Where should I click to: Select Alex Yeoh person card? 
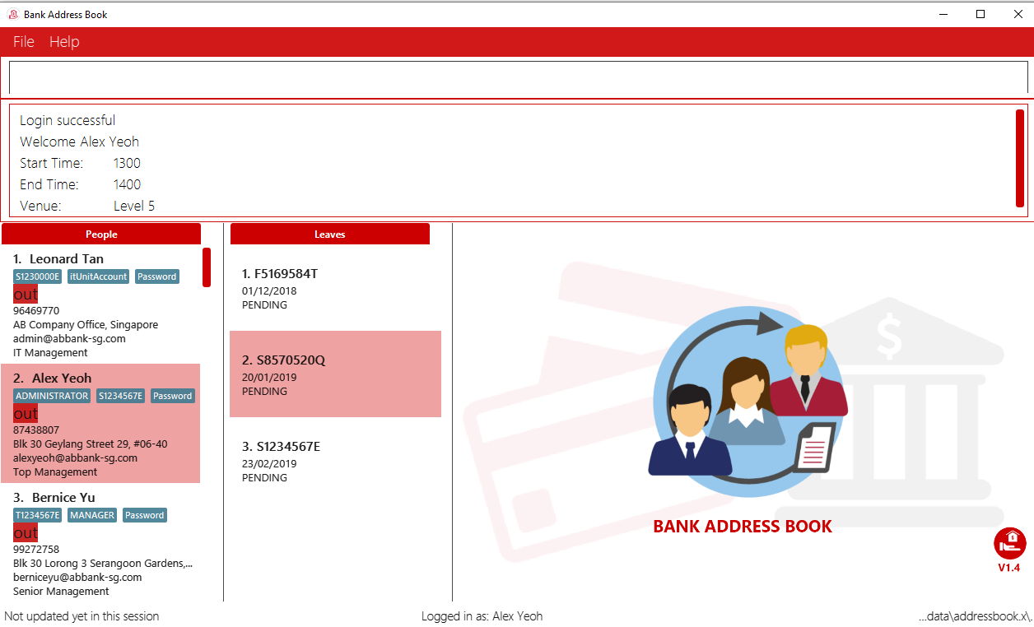(x=100, y=424)
